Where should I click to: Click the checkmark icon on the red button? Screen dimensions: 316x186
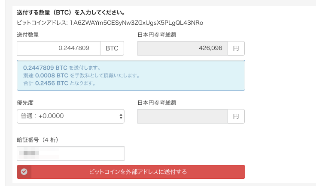[x=24, y=172]
